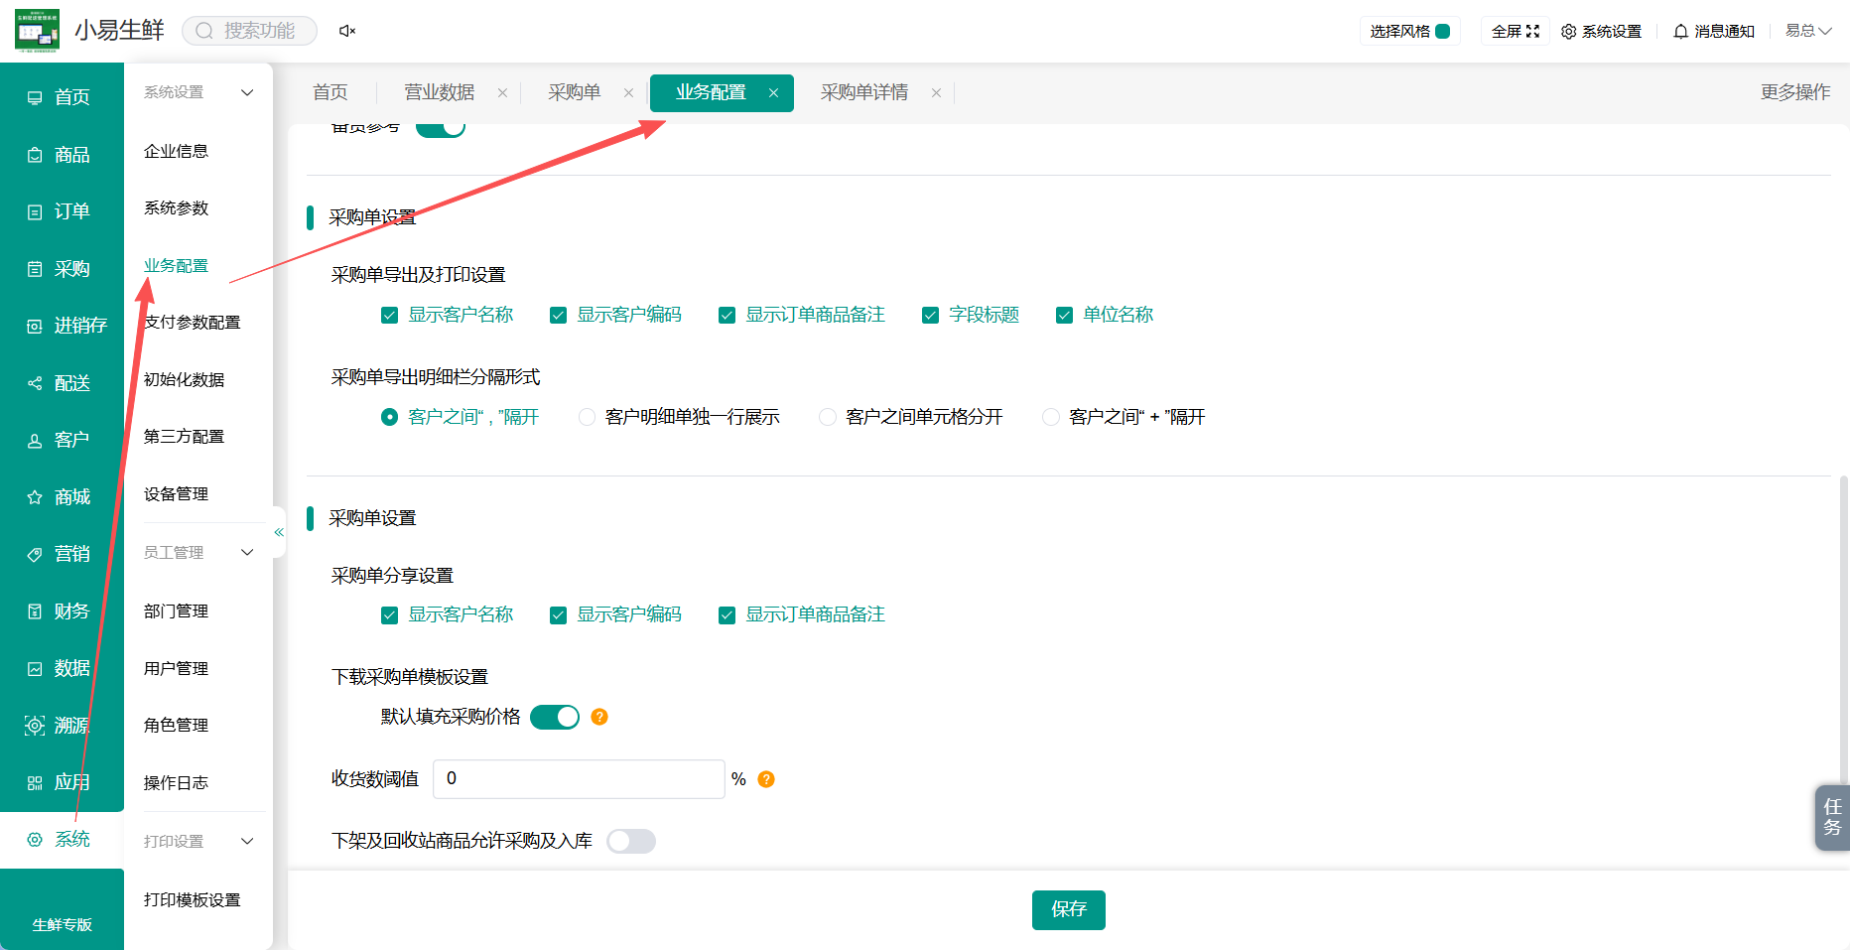Open the 易总 user dropdown

[1808, 31]
